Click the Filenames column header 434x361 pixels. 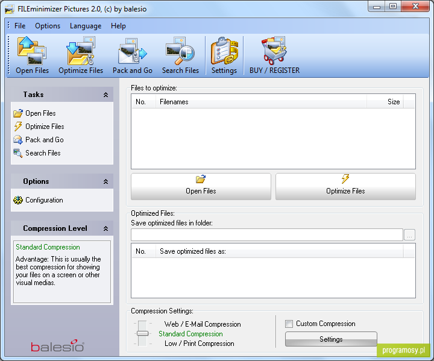261,102
